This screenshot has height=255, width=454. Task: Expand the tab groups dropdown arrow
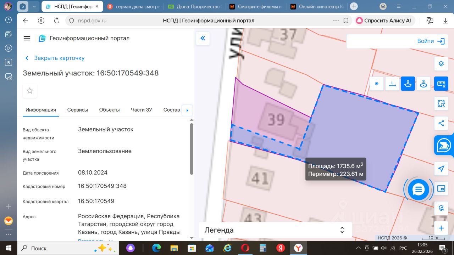click(x=34, y=6)
